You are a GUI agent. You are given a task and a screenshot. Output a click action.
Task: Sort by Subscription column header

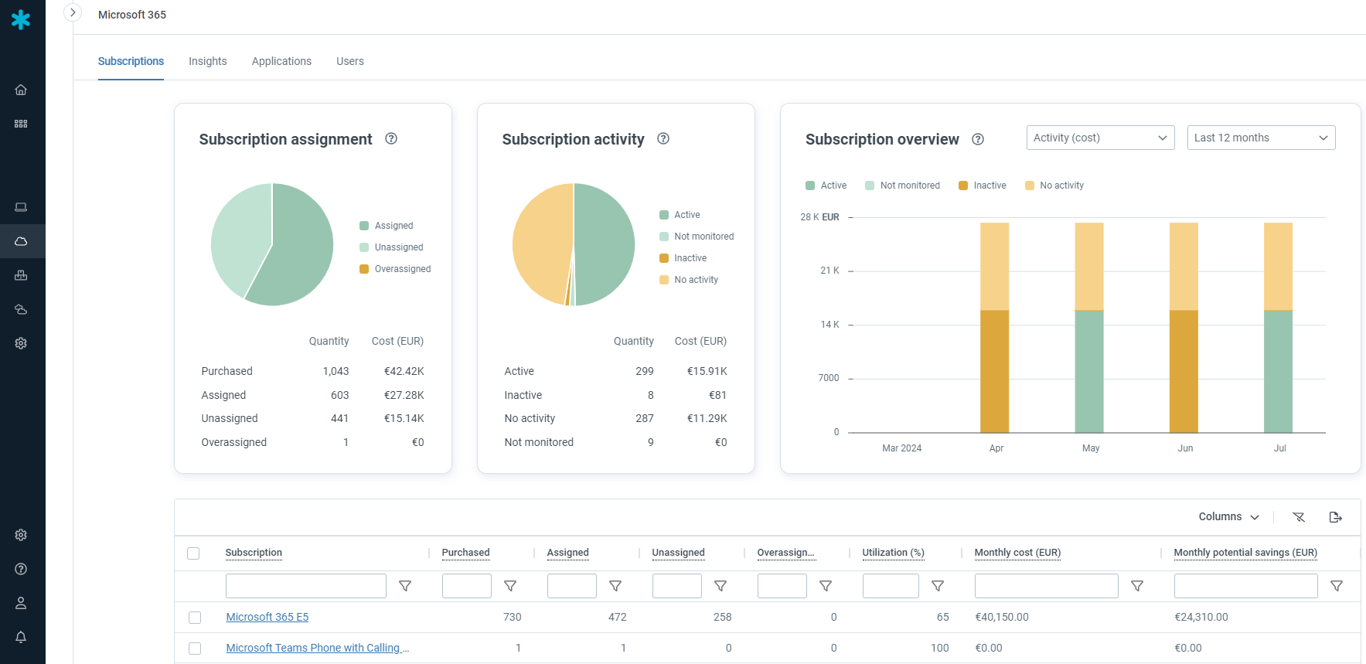pyautogui.click(x=254, y=553)
